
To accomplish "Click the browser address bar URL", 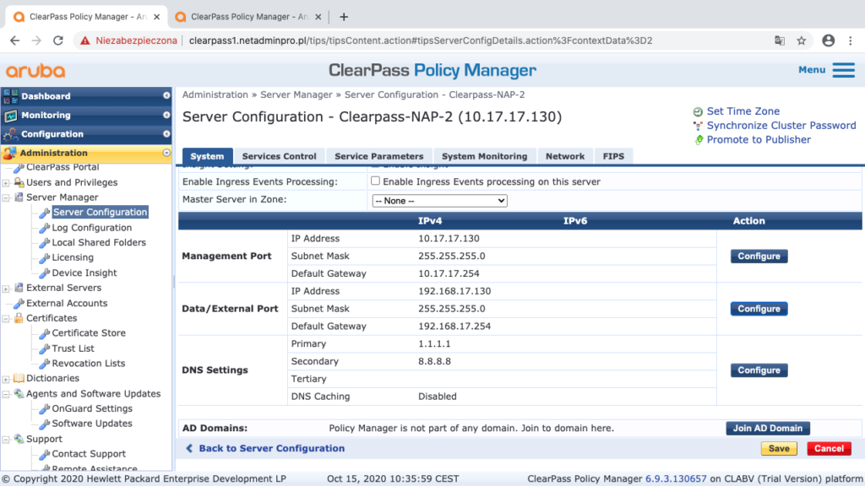I will coord(421,40).
